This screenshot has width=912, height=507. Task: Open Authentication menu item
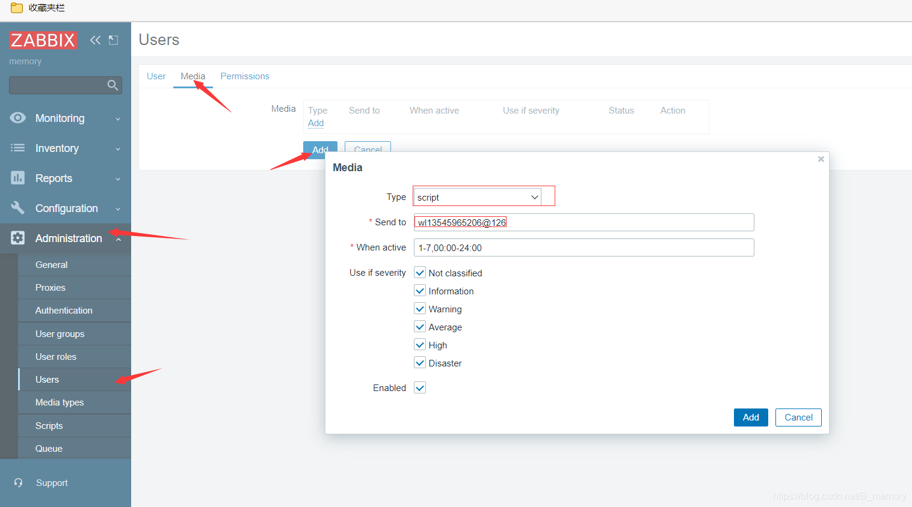(x=75, y=311)
